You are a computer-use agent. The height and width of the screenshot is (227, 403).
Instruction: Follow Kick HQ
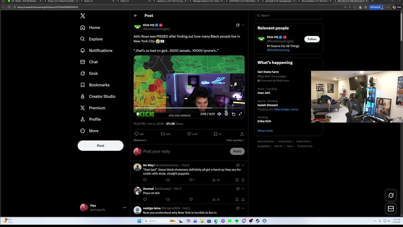pos(312,39)
